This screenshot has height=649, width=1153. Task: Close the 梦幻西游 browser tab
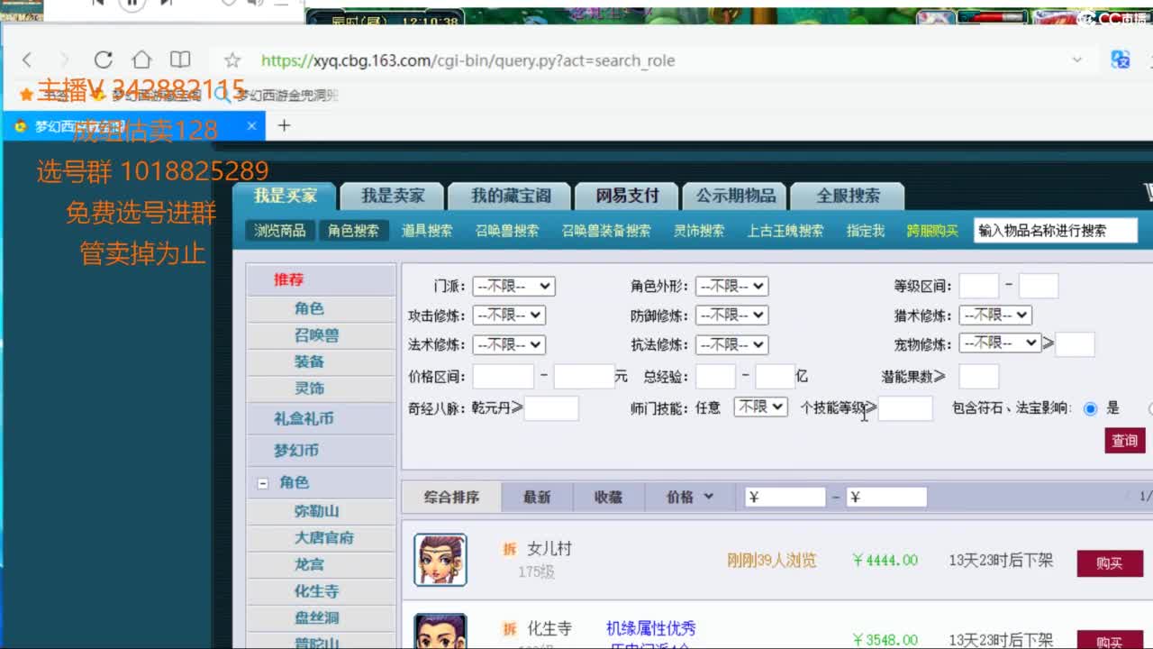pyautogui.click(x=252, y=126)
